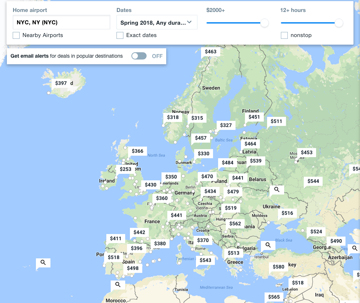The height and width of the screenshot is (303, 360).
Task: Toggle email alerts switch on
Action: 139,56
